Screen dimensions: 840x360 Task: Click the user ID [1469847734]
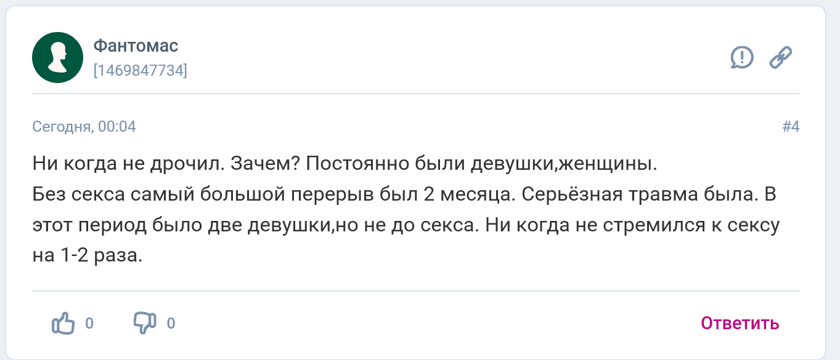[140, 70]
